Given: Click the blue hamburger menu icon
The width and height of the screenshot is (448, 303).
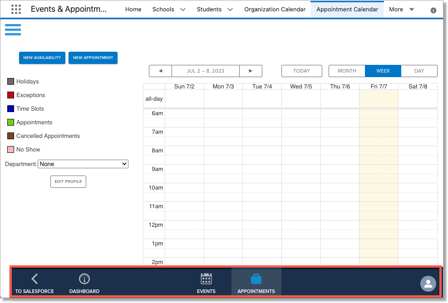Looking at the screenshot, I should (13, 29).
